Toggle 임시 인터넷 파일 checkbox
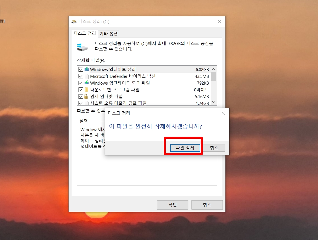Viewport: 318px width, 240px height. (x=81, y=96)
